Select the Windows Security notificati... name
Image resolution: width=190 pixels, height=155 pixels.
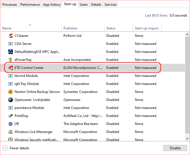click(36, 140)
